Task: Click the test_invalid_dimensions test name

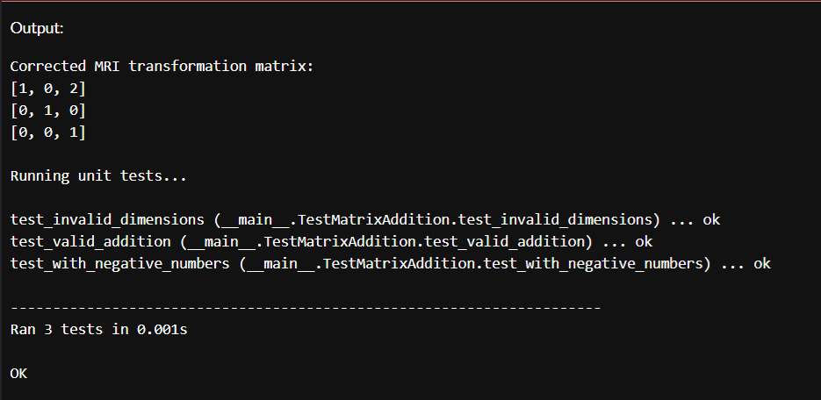Action: pos(108,219)
